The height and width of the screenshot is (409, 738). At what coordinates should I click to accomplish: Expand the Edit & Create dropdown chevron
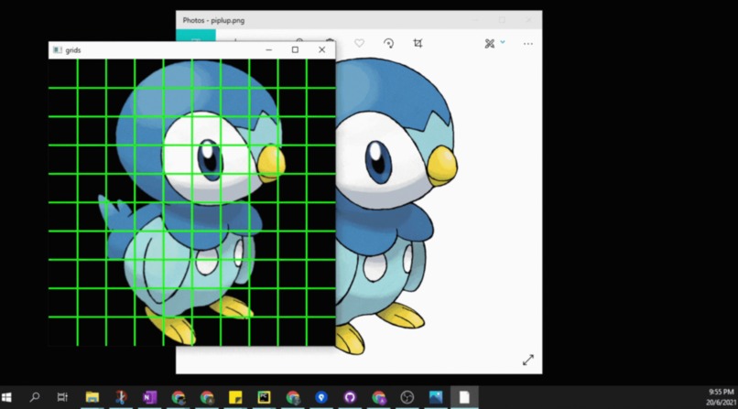tap(503, 42)
